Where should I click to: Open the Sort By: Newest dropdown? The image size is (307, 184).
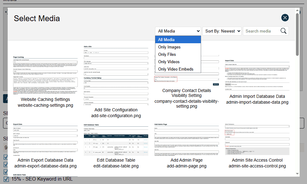coord(222,31)
